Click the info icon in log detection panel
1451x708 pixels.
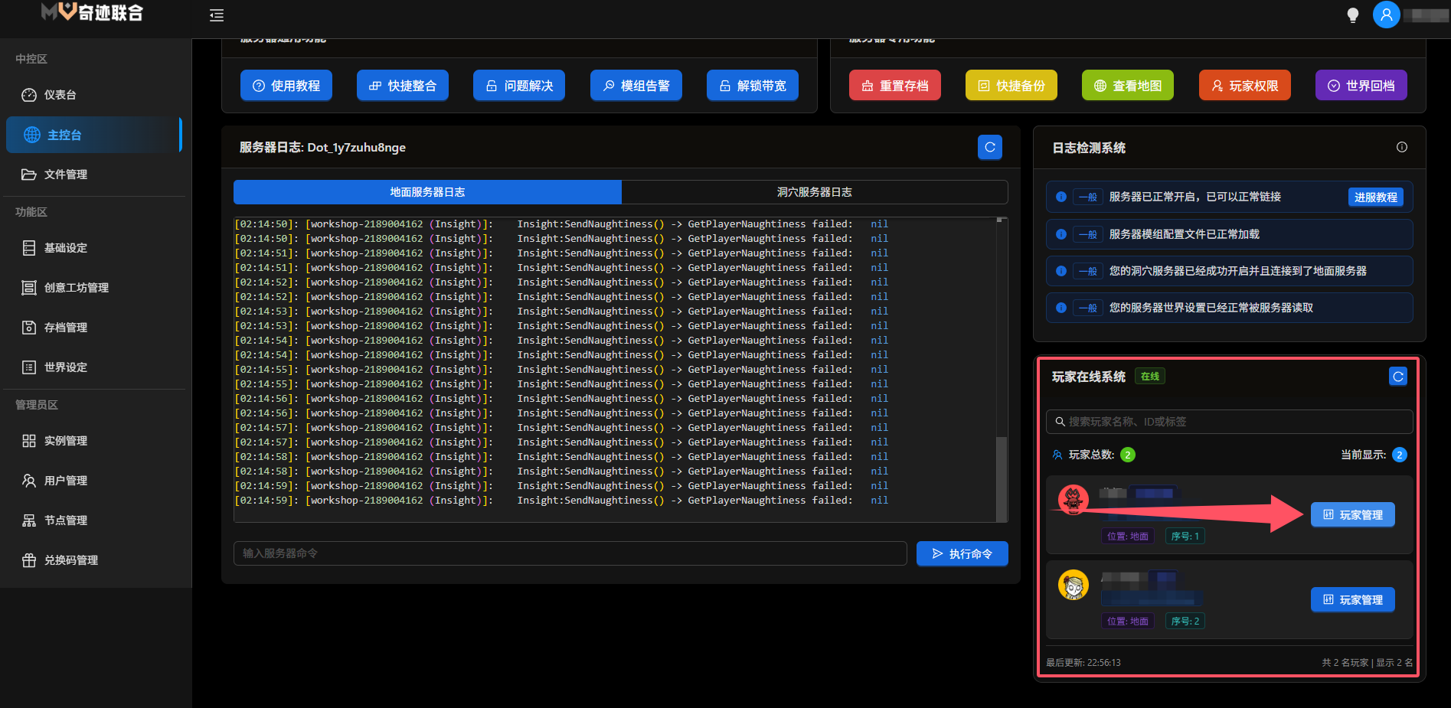coord(1401,147)
